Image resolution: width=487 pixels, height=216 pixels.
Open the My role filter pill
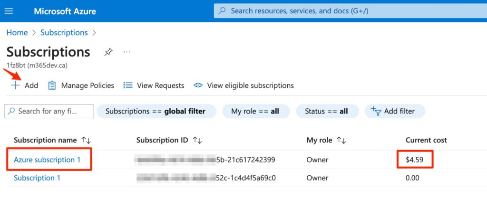click(x=255, y=111)
